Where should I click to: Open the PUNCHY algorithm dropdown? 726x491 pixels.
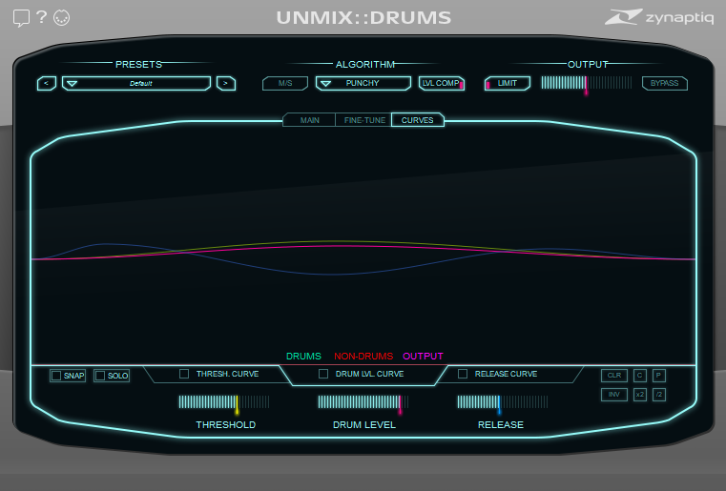tap(363, 83)
